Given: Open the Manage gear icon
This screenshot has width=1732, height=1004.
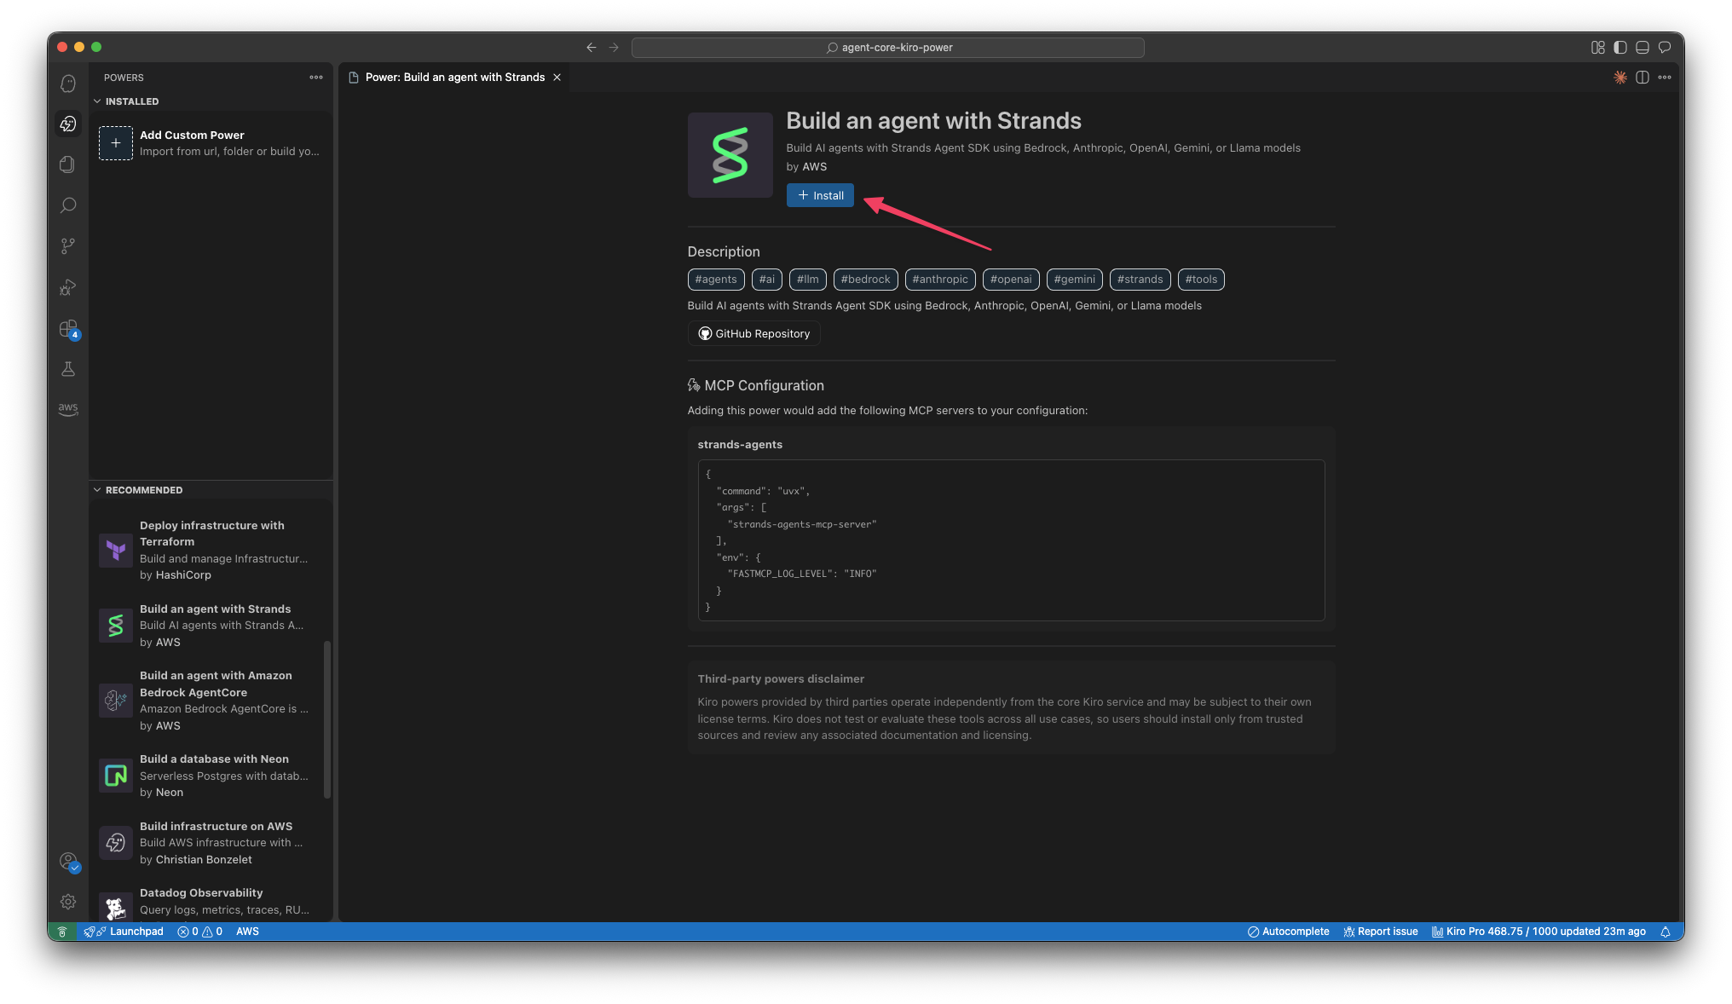Looking at the screenshot, I should [68, 902].
